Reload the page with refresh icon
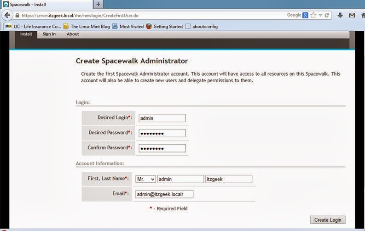 [x=327, y=16]
